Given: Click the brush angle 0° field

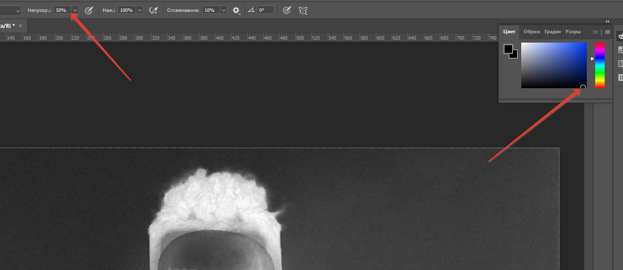Looking at the screenshot, I should click(x=265, y=10).
